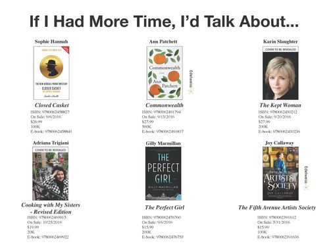Click the Joy Callaway author name
This screenshot has height=250, width=329.
point(280,143)
